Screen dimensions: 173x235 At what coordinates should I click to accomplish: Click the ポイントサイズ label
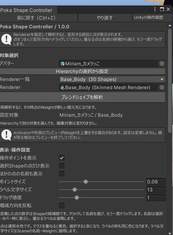(13, 182)
